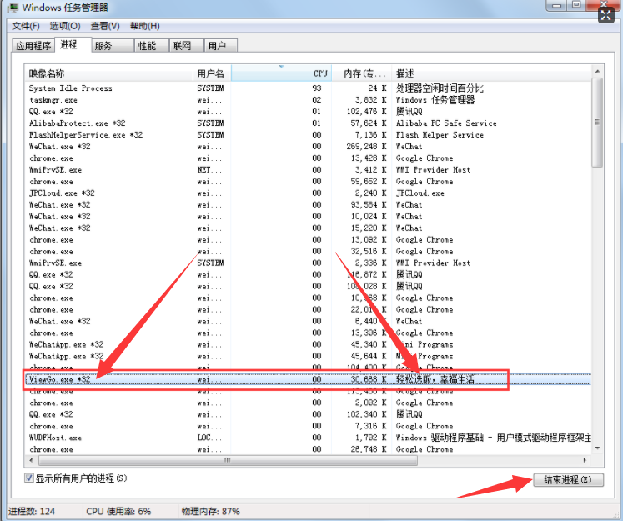Select chrome.exe with 26,748 K memory
Viewport: 623px width, 521px height.
[308, 449]
